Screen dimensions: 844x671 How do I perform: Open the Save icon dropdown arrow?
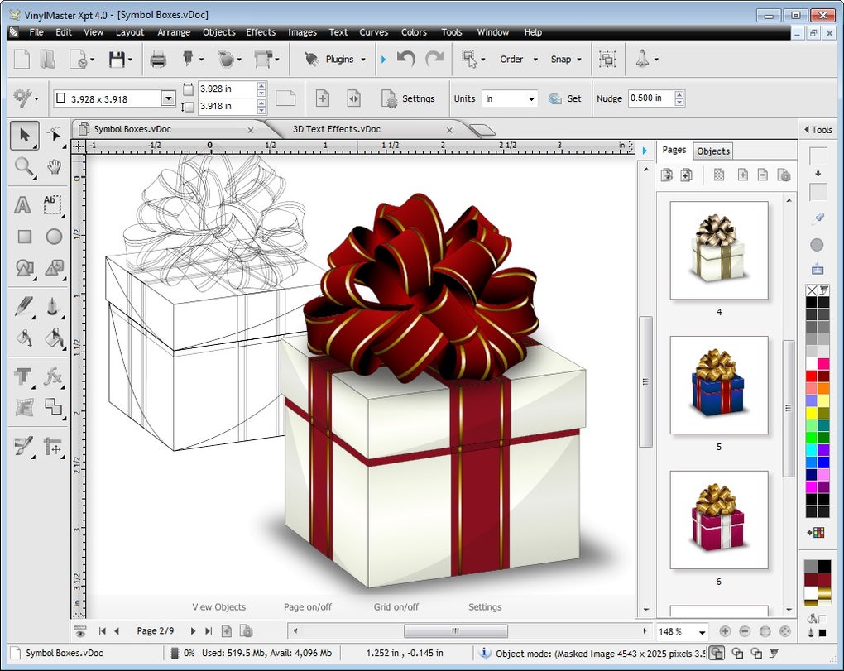(130, 60)
